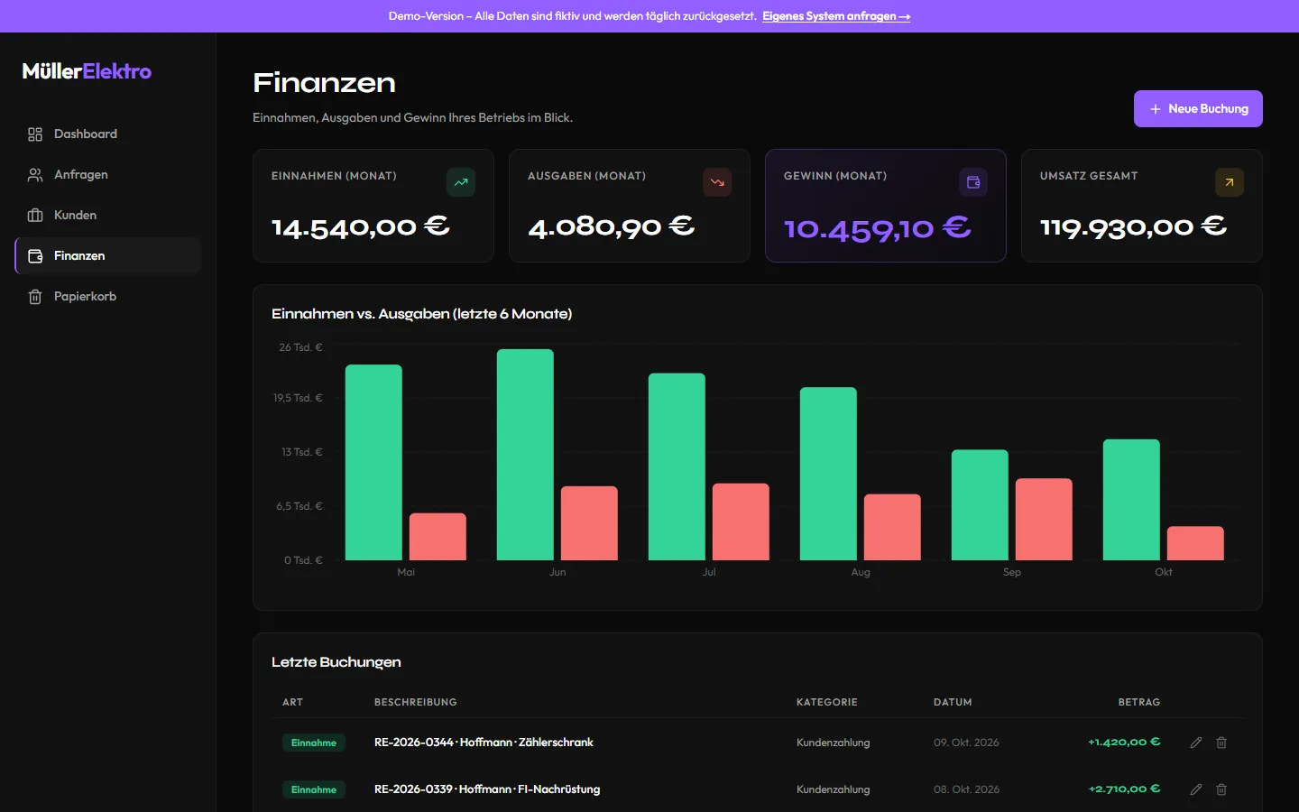Image resolution: width=1299 pixels, height=812 pixels.
Task: Click the arrow icon on Umsatz Gesamt card
Action: tap(1230, 182)
